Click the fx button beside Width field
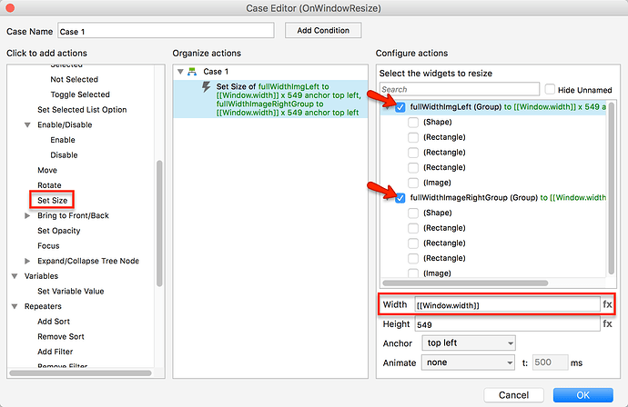The height and width of the screenshot is (407, 628). coord(607,304)
